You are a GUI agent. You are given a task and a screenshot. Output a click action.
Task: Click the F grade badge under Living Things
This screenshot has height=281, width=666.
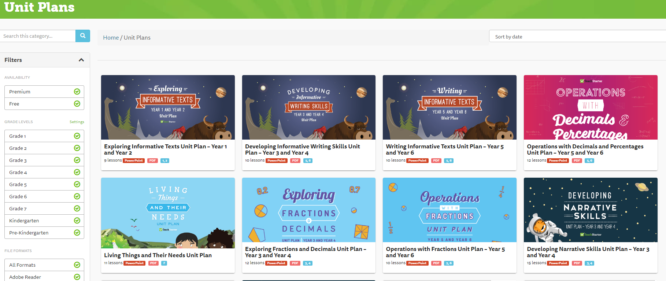tap(164, 263)
